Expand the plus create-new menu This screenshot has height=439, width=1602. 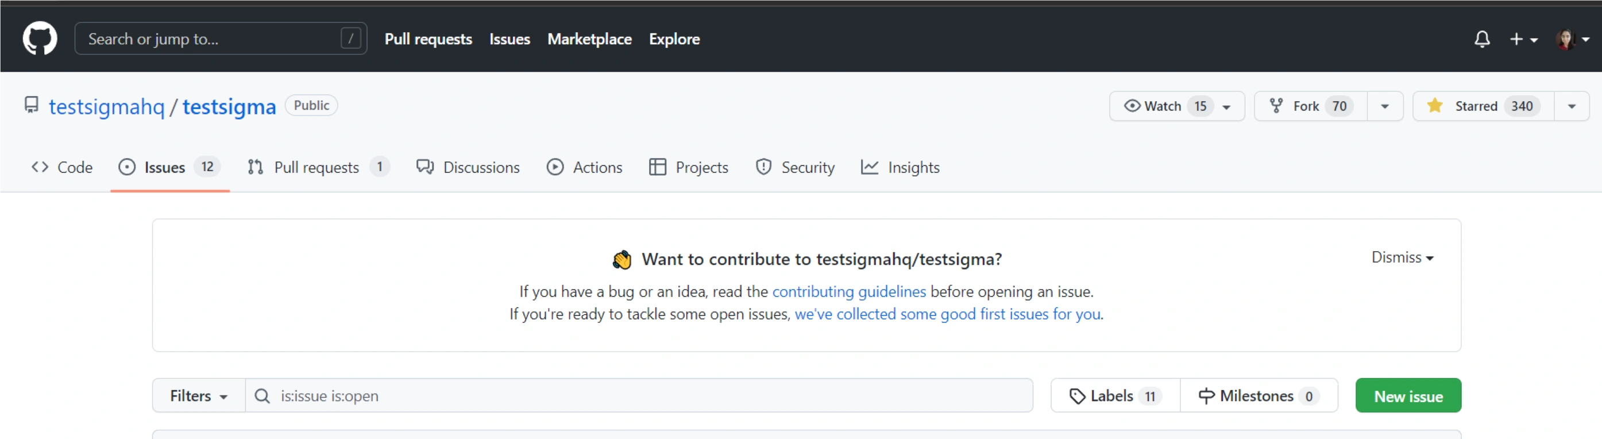coord(1522,39)
